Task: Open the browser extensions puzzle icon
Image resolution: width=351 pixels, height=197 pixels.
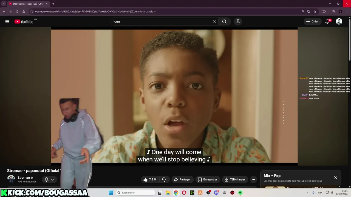Action: (324, 11)
